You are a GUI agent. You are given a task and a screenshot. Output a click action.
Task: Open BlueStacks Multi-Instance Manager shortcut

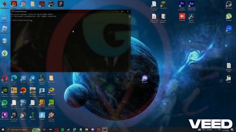tap(51, 104)
